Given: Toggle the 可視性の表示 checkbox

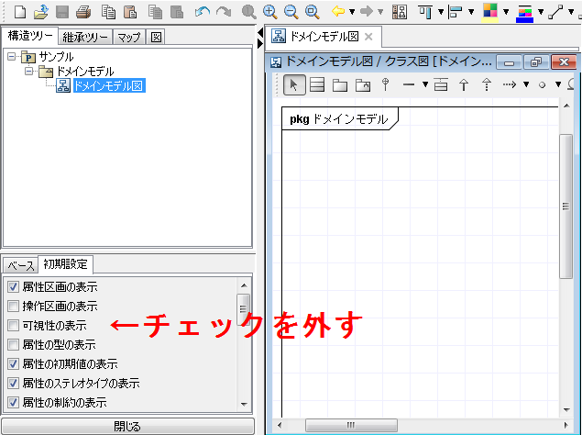Looking at the screenshot, I should [13, 326].
